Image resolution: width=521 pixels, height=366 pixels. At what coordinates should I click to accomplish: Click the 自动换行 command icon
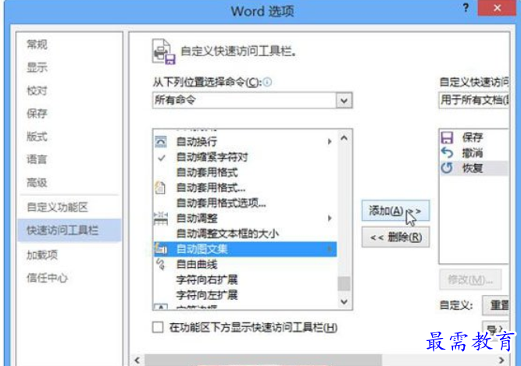click(x=161, y=142)
